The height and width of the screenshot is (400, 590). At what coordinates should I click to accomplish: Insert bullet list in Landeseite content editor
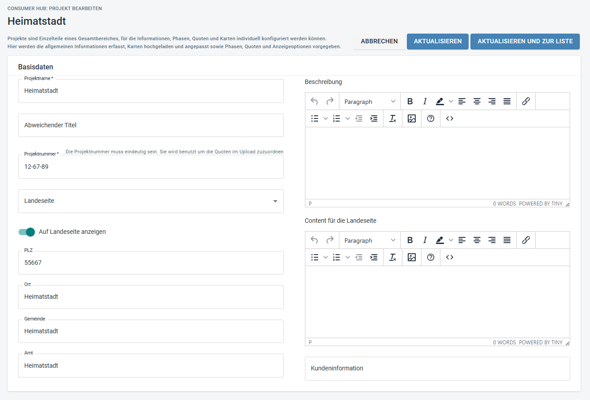[315, 257]
